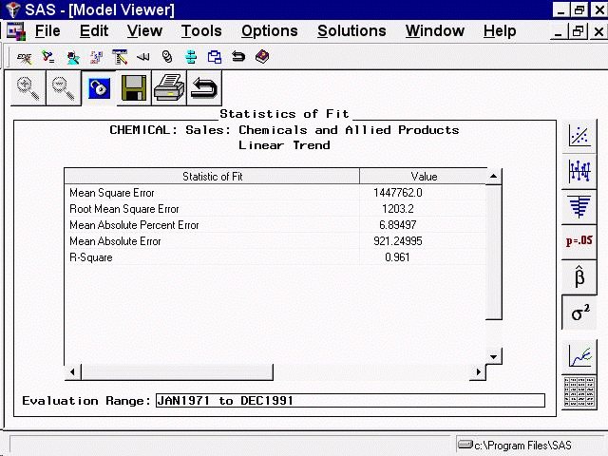Click the table's vertical scrollbar down arrow
The width and height of the screenshot is (608, 456).
coord(493,356)
